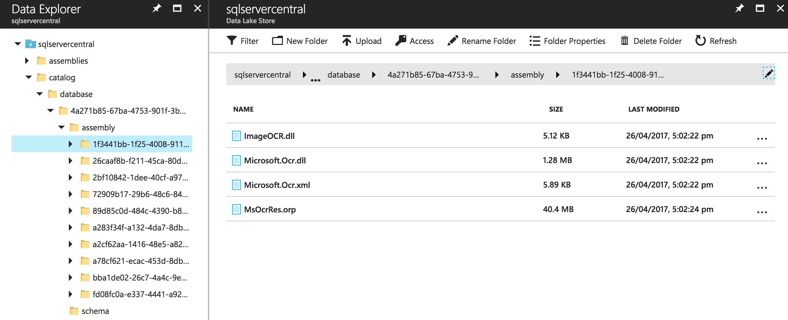Open the Microsoft.Ocr.dll file
The height and width of the screenshot is (320, 788).
tap(275, 160)
